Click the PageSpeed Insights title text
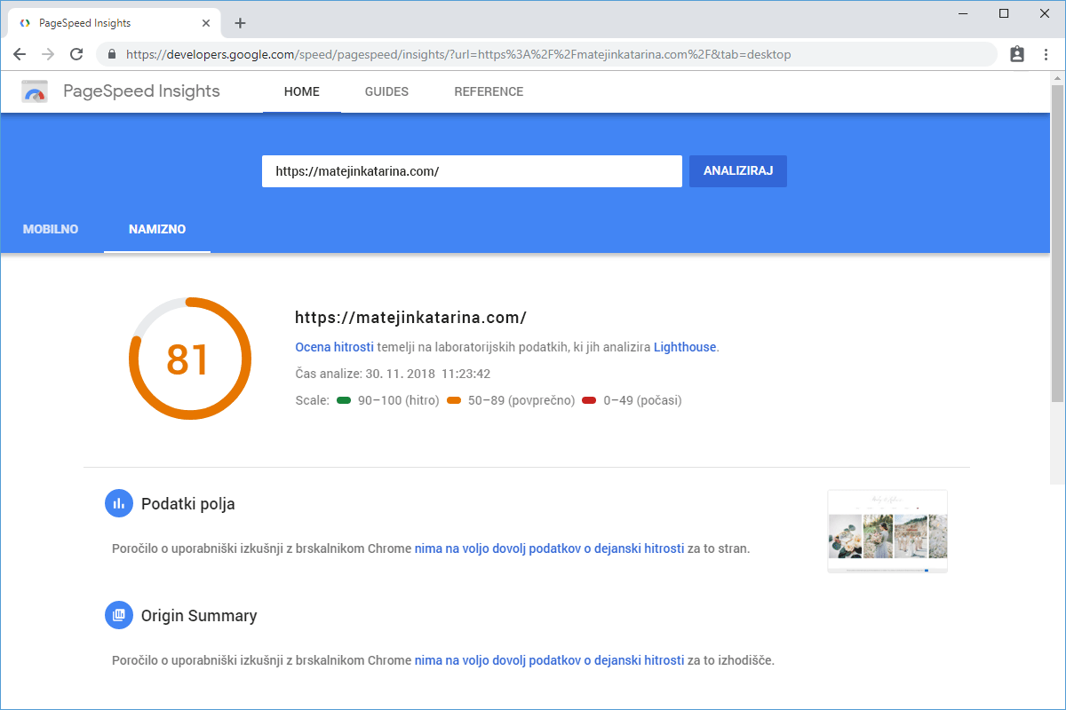The height and width of the screenshot is (710, 1066). 141,91
